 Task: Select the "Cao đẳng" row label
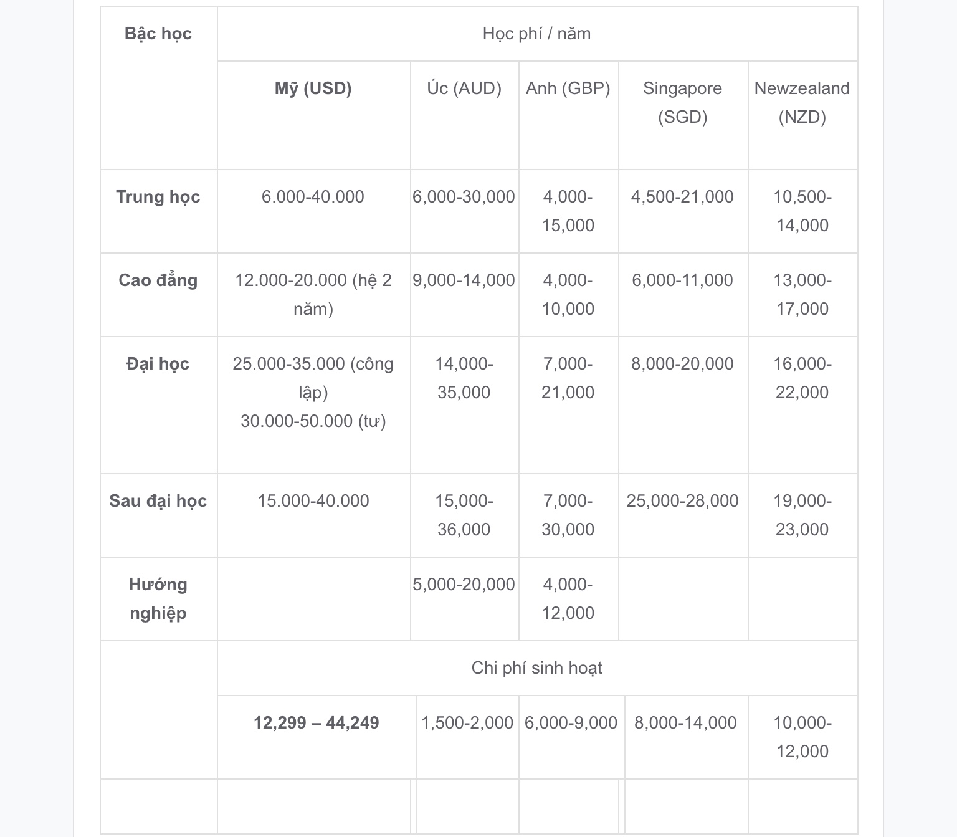click(x=158, y=280)
